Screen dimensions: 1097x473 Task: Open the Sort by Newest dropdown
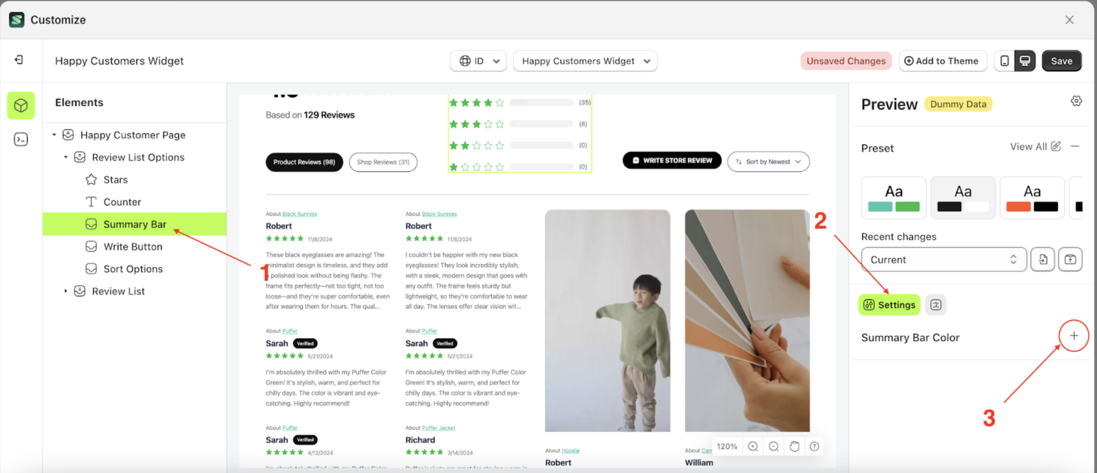coord(768,162)
